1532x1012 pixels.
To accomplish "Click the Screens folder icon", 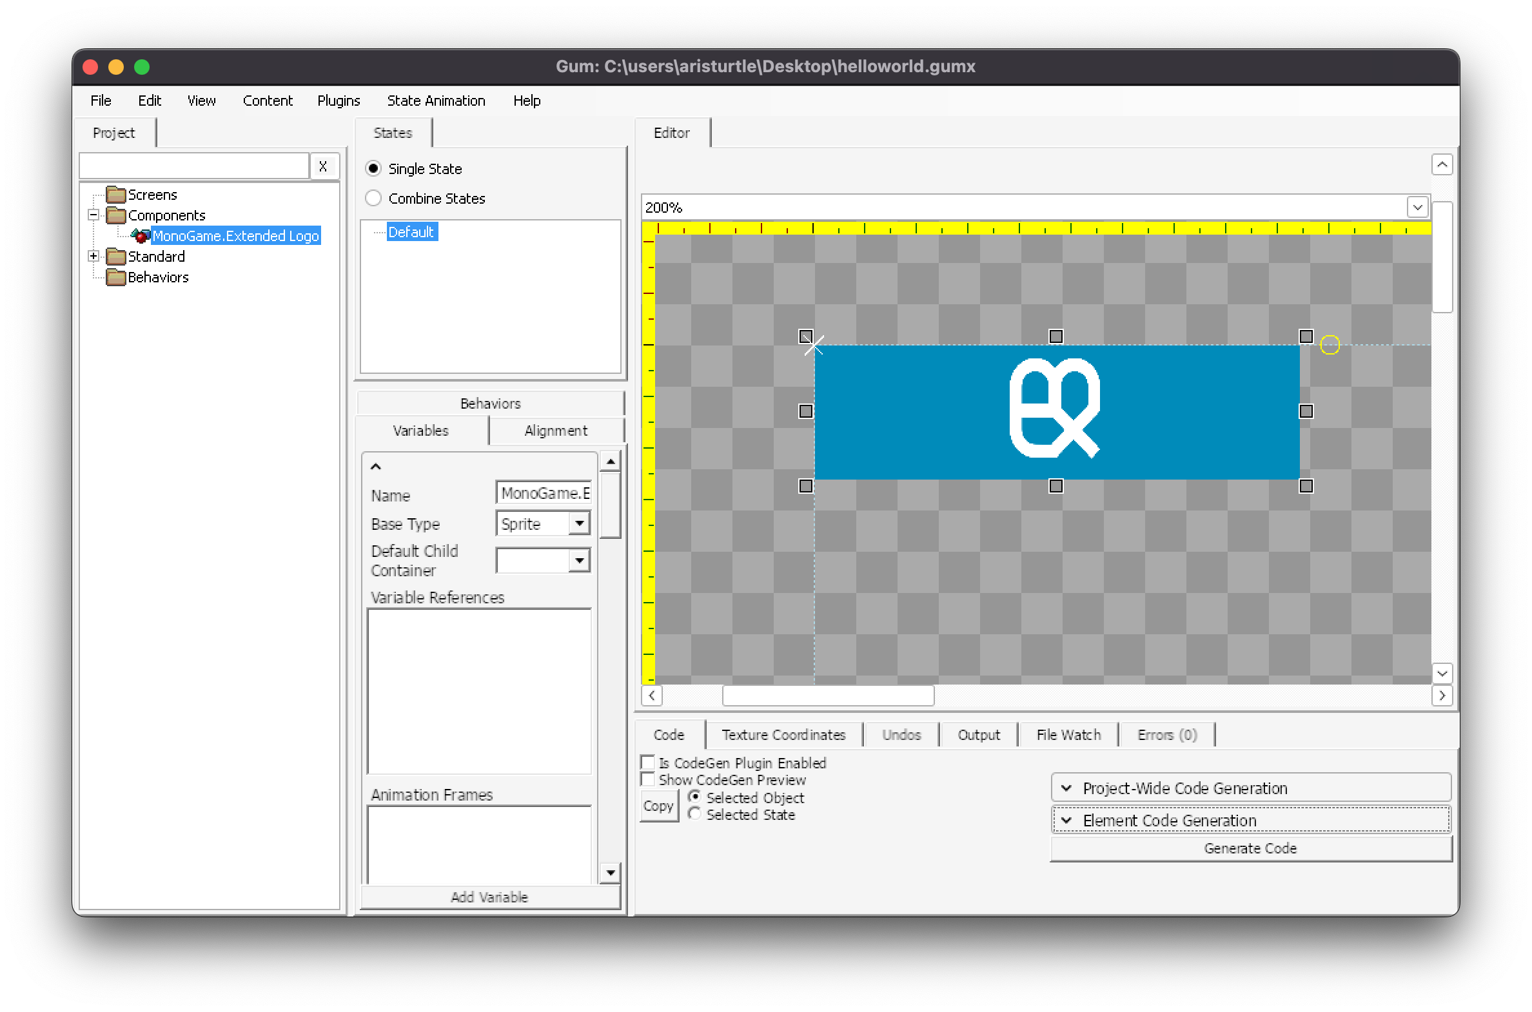I will 115,194.
